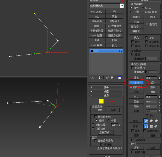This screenshot has width=162, height=157.
Task: Apply UVW 贴图 modifier button
Action: (x=97, y=35)
